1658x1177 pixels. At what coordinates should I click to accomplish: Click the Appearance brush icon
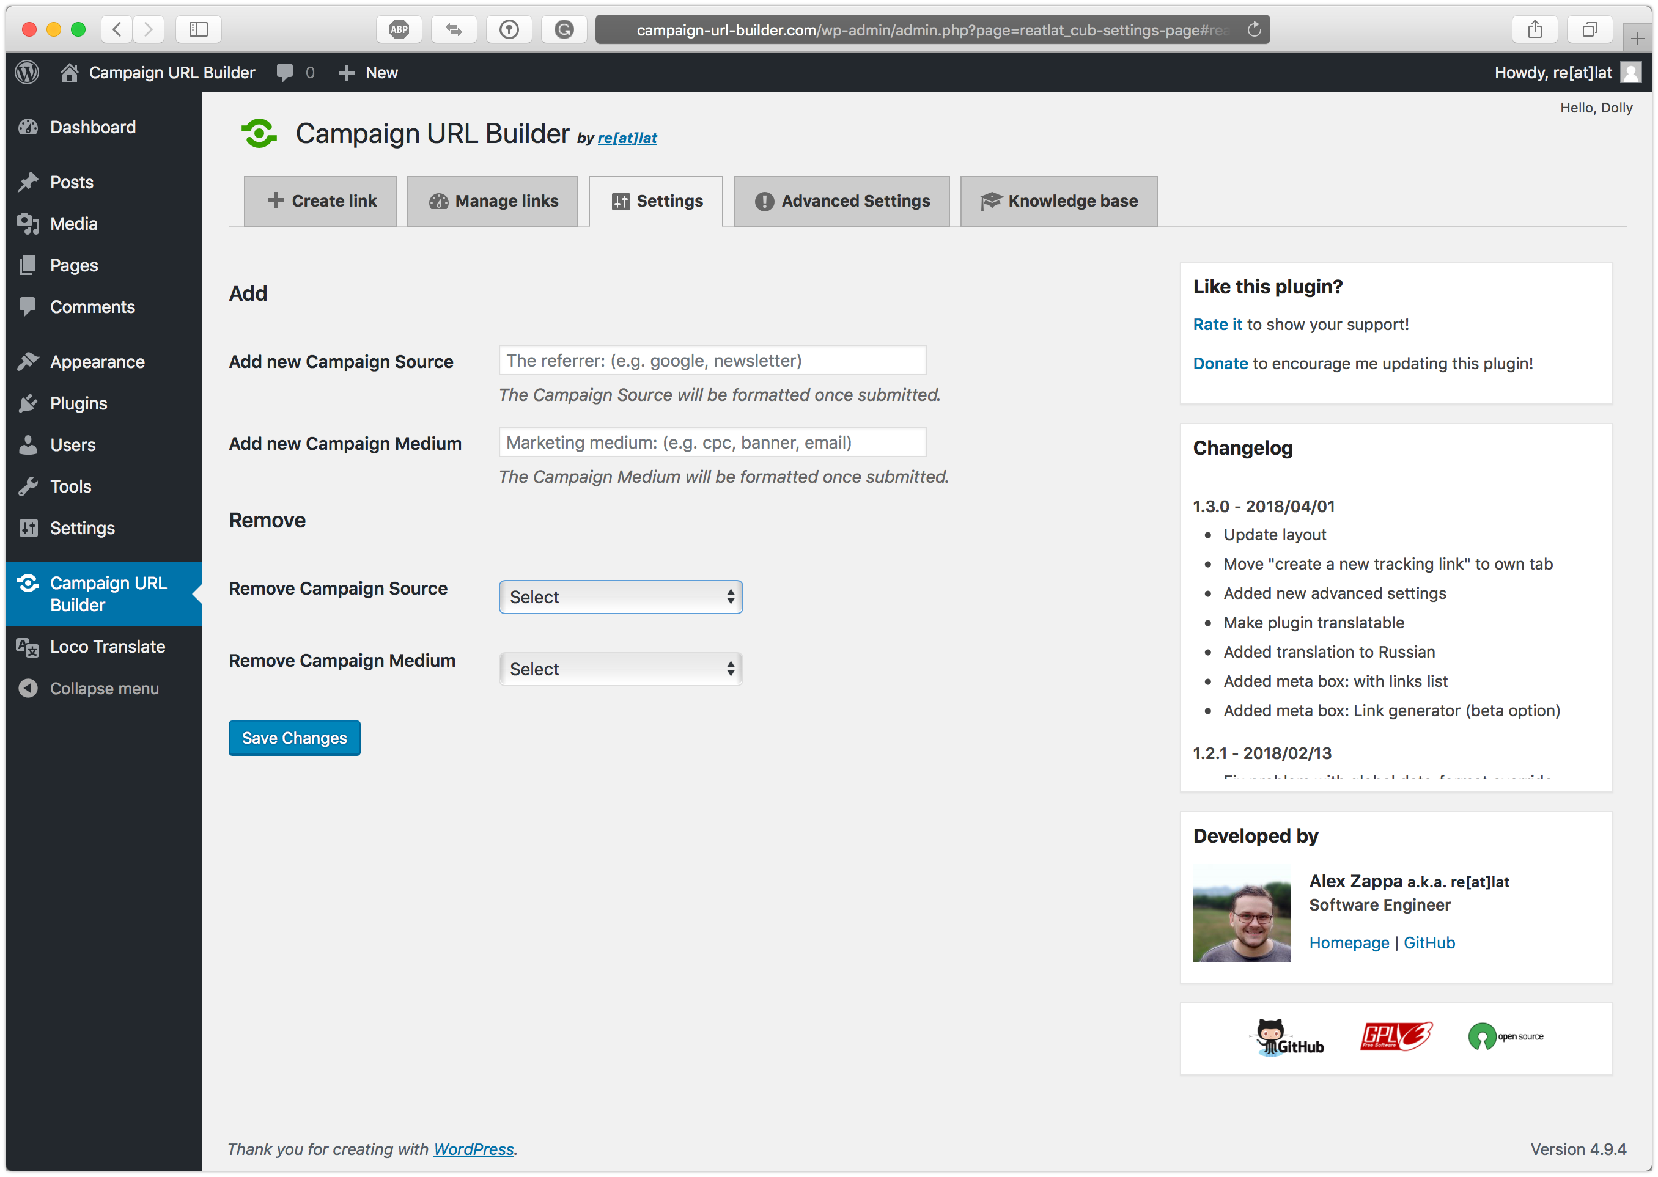click(x=28, y=362)
